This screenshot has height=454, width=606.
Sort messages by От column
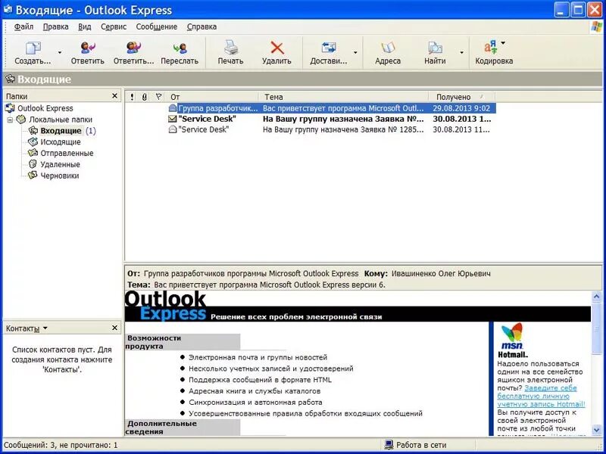click(212, 97)
